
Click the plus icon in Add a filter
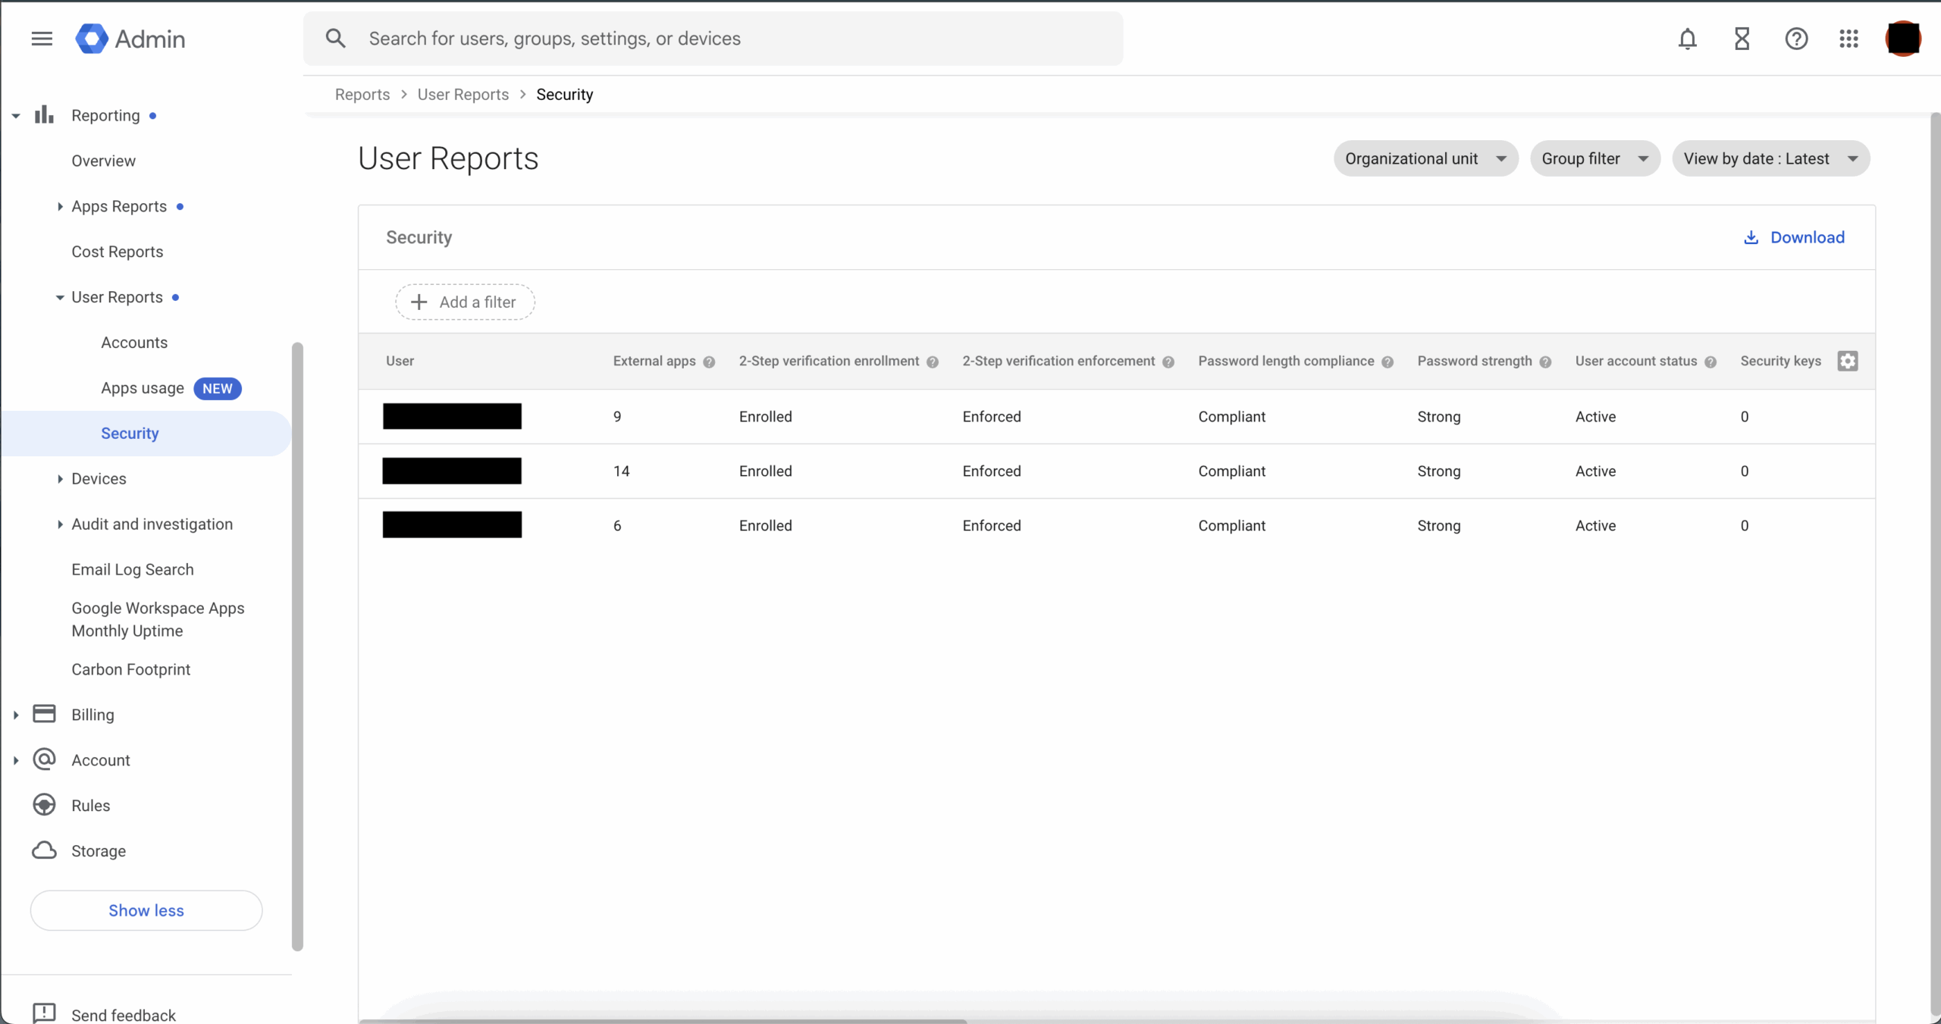[419, 302]
